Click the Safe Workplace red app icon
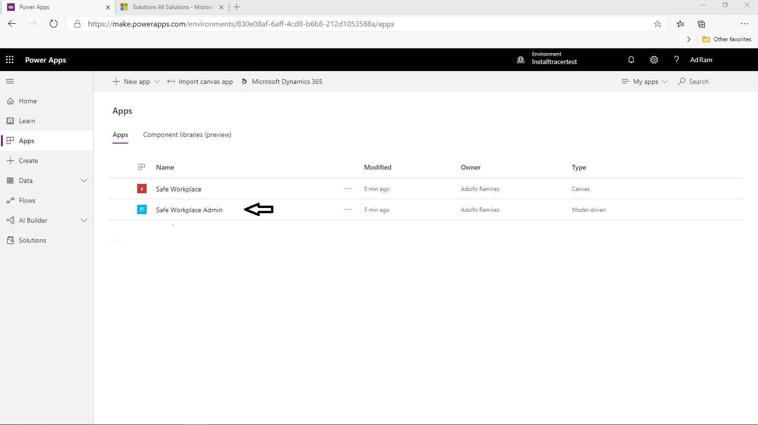 [142, 189]
